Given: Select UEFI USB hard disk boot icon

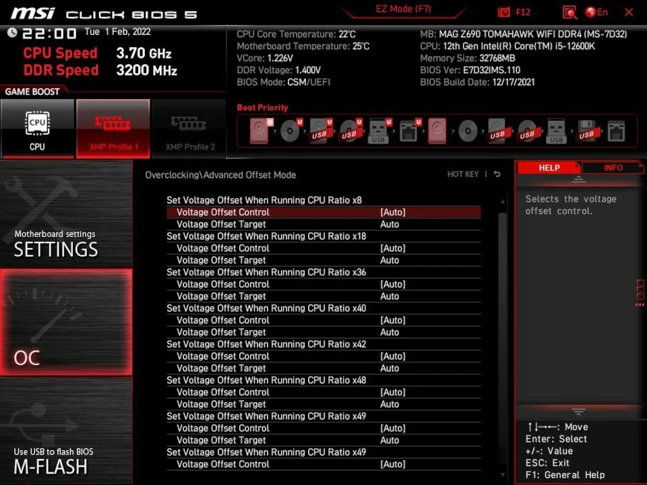Looking at the screenshot, I should pyautogui.click(x=321, y=131).
